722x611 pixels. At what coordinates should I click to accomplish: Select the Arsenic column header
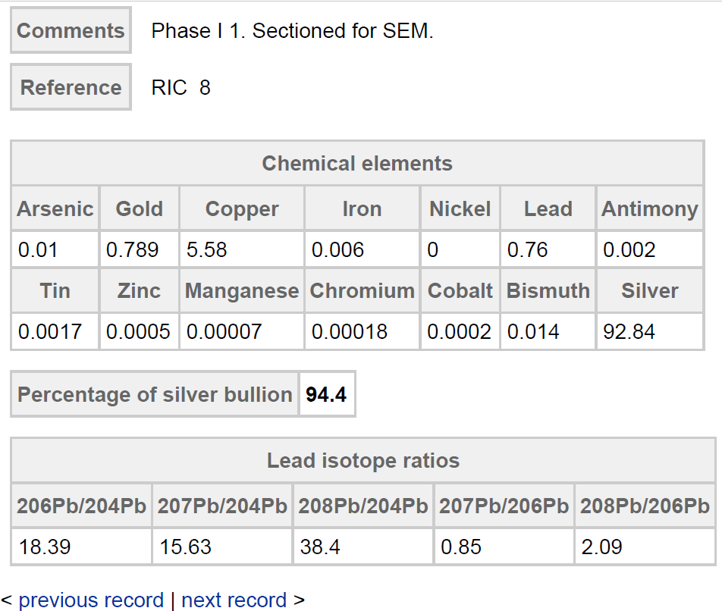coord(55,209)
